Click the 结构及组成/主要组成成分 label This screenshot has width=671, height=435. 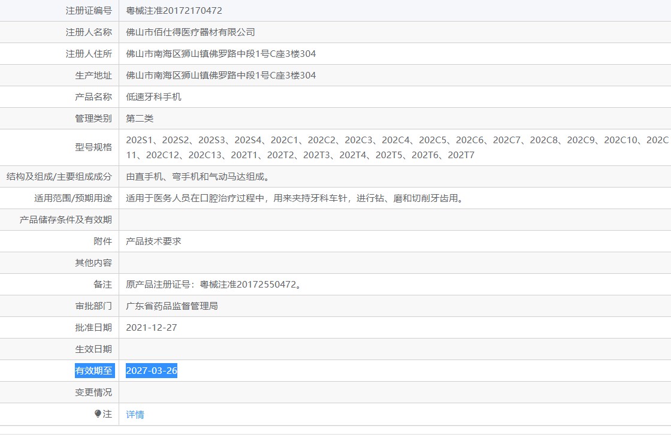pyautogui.click(x=59, y=177)
